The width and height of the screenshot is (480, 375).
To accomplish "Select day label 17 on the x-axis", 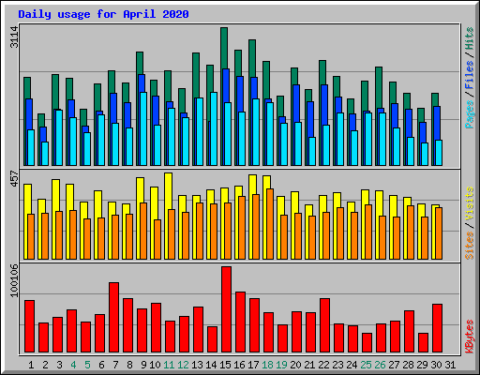I will 253,365.
